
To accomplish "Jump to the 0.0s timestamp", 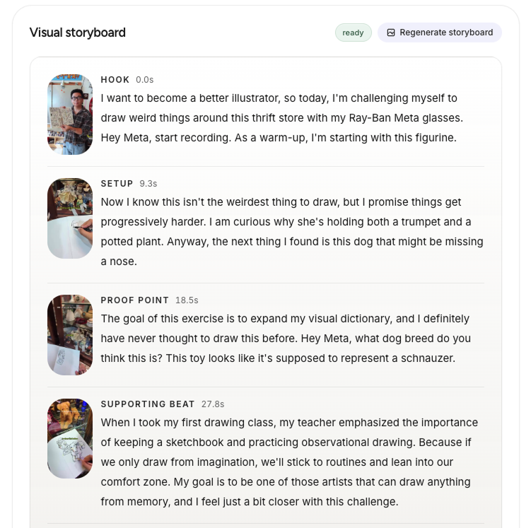I will click(145, 80).
